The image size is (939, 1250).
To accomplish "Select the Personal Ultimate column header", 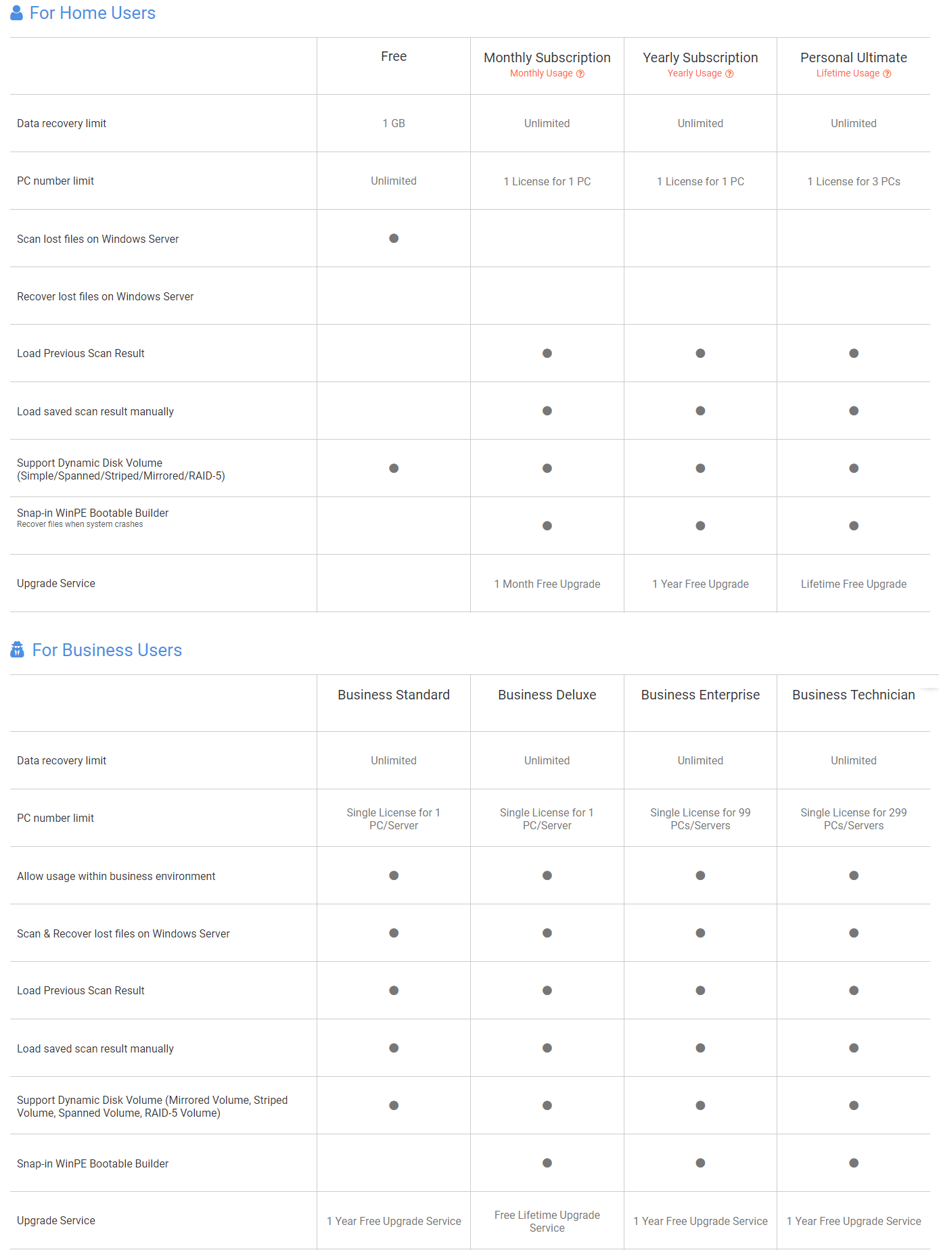I will pos(854,57).
